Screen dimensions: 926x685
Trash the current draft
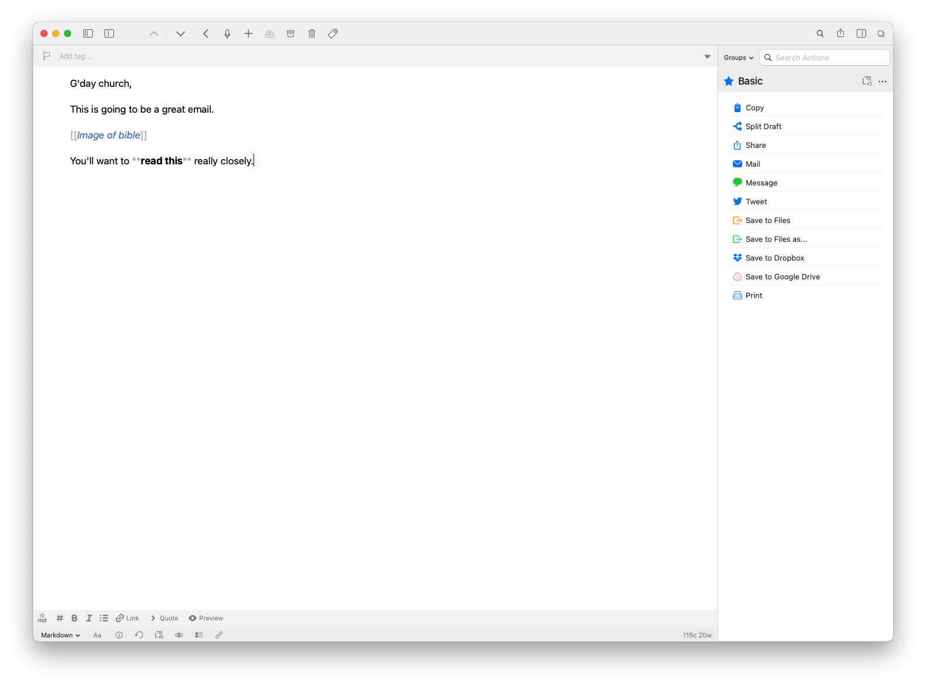[x=312, y=33]
